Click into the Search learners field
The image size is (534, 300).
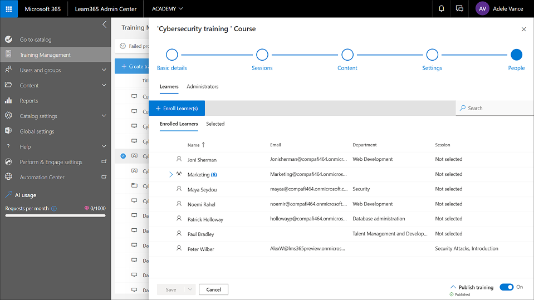tap(494, 108)
